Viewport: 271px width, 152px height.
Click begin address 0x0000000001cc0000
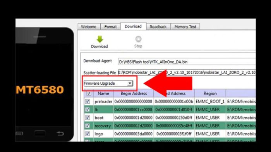pos(133,109)
